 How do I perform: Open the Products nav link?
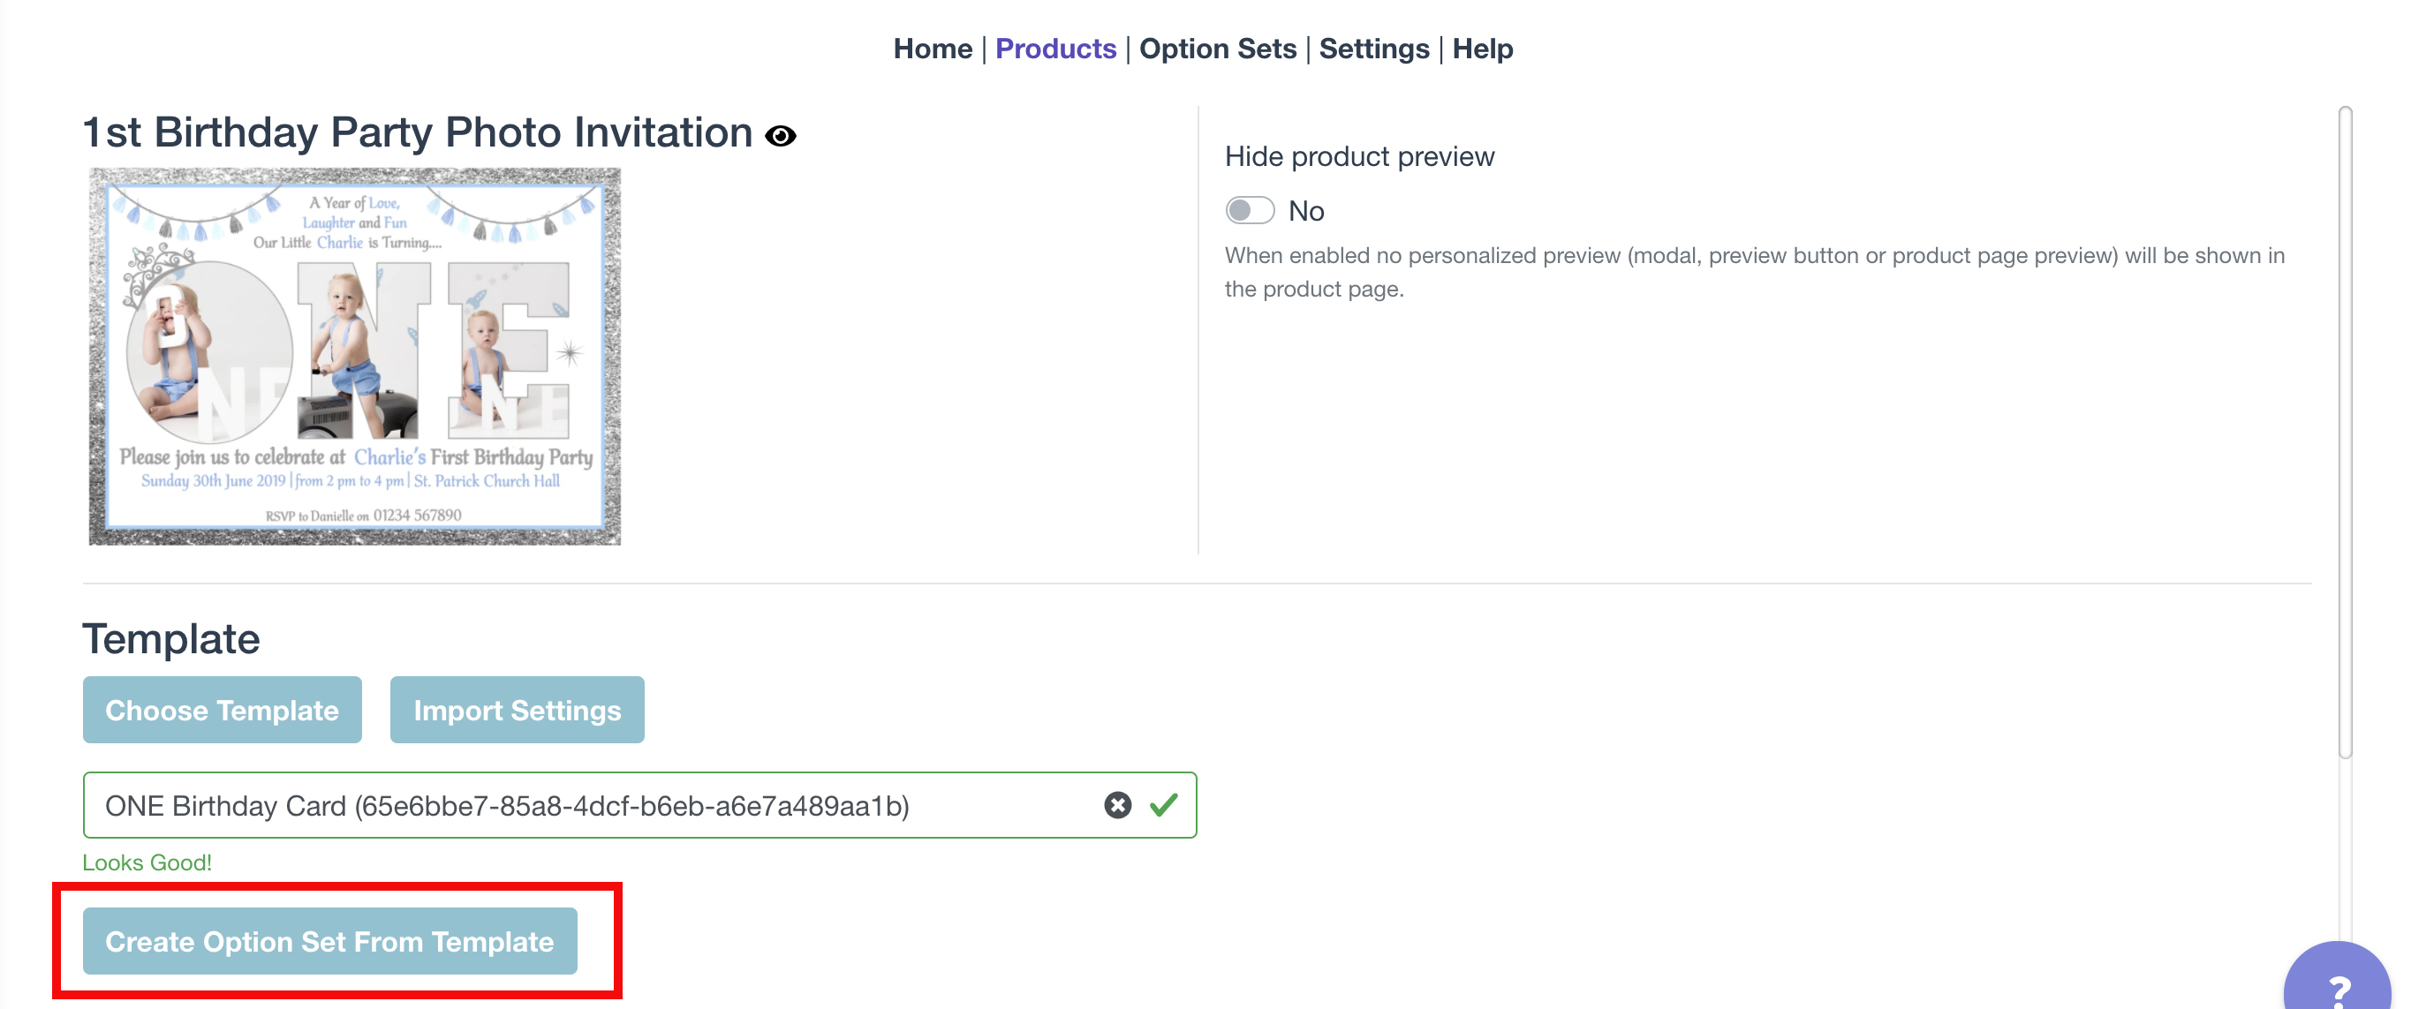point(1054,49)
